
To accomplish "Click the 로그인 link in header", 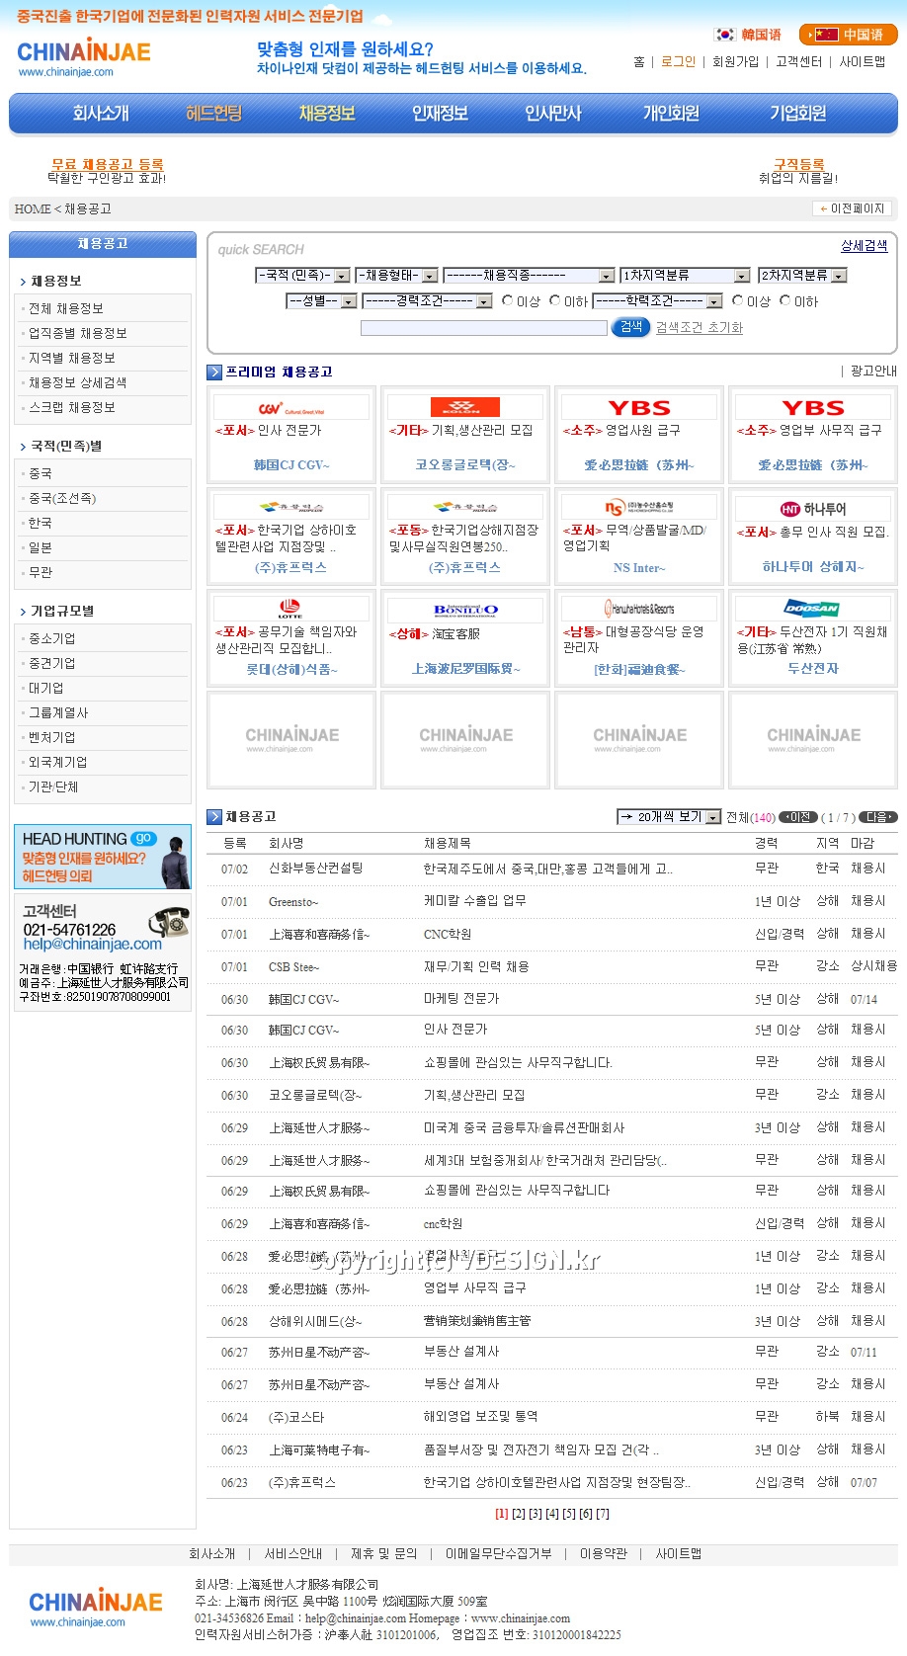I will (678, 61).
